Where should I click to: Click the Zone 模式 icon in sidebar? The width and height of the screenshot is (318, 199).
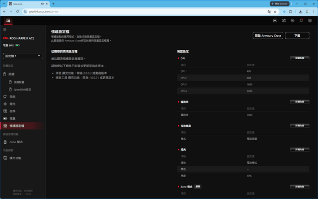pos(5,142)
